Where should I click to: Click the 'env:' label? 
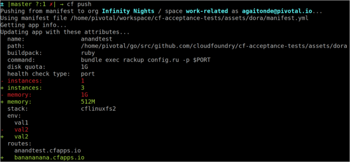pyautogui.click(x=14, y=116)
